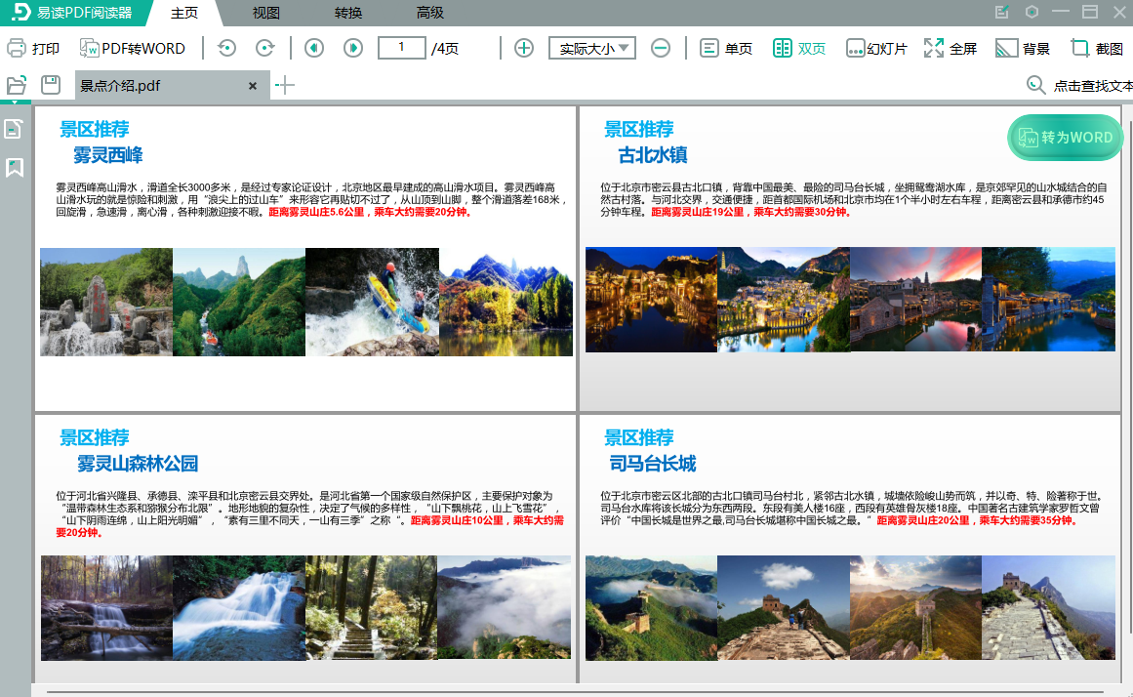The image size is (1133, 697).
Task: Click 点击查找文本 search field
Action: click(1093, 86)
